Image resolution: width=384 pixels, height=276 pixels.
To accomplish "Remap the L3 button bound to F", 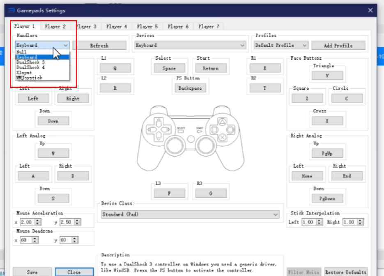I will (170, 193).
